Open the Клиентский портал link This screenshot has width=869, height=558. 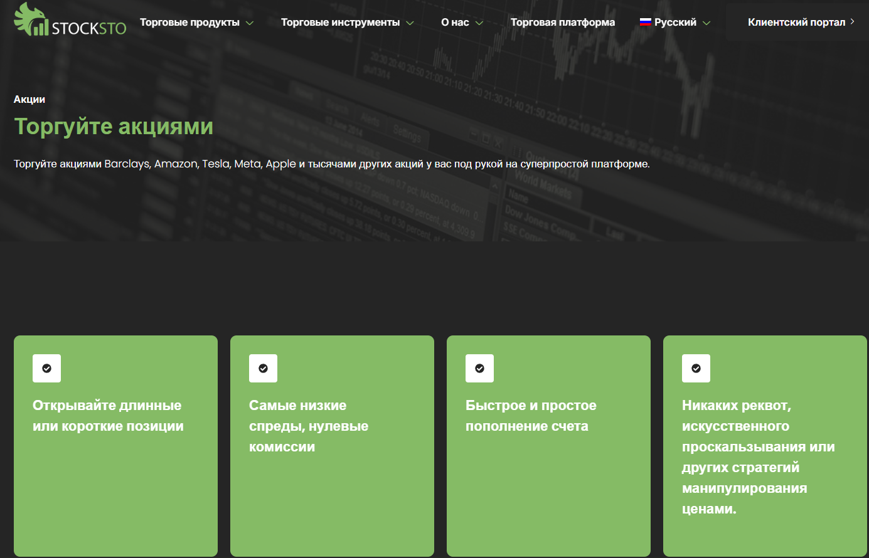tap(797, 23)
